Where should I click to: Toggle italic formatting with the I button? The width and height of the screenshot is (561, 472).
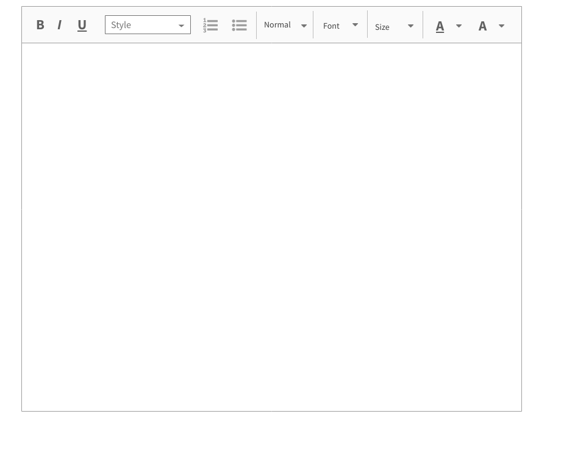pyautogui.click(x=59, y=24)
